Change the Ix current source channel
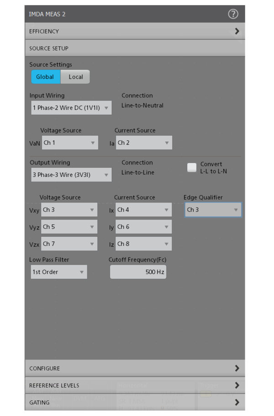 tap(143, 210)
